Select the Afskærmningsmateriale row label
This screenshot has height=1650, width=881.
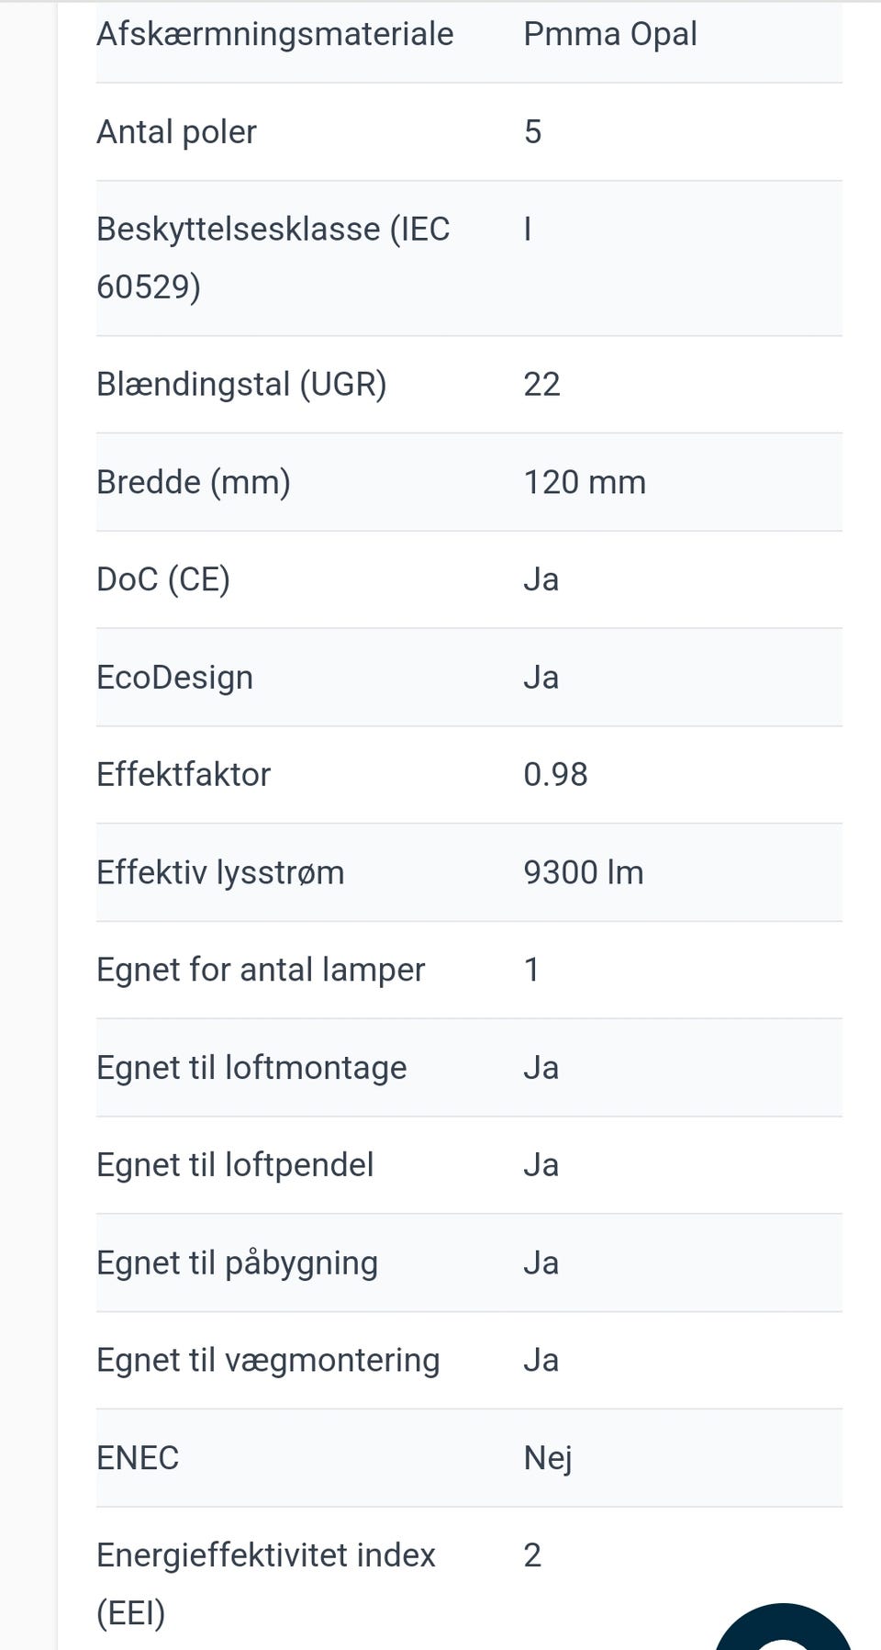(x=274, y=34)
